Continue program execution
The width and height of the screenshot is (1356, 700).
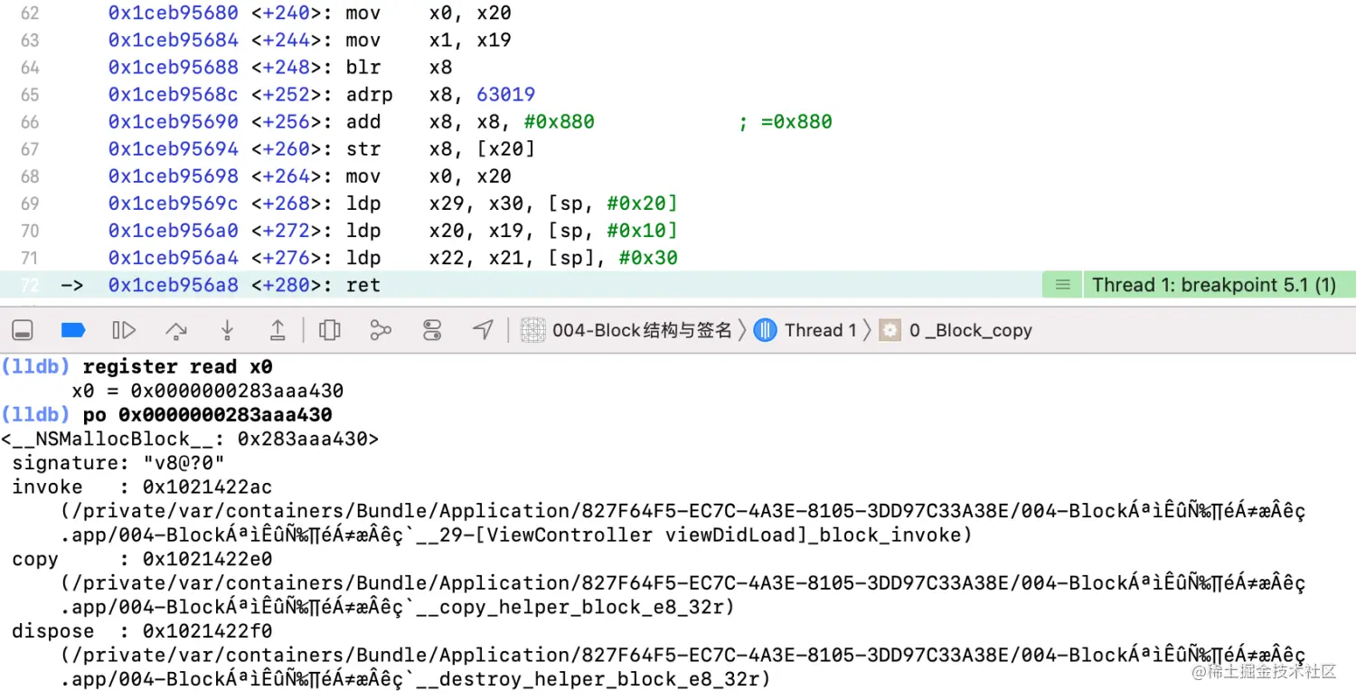[x=124, y=330]
